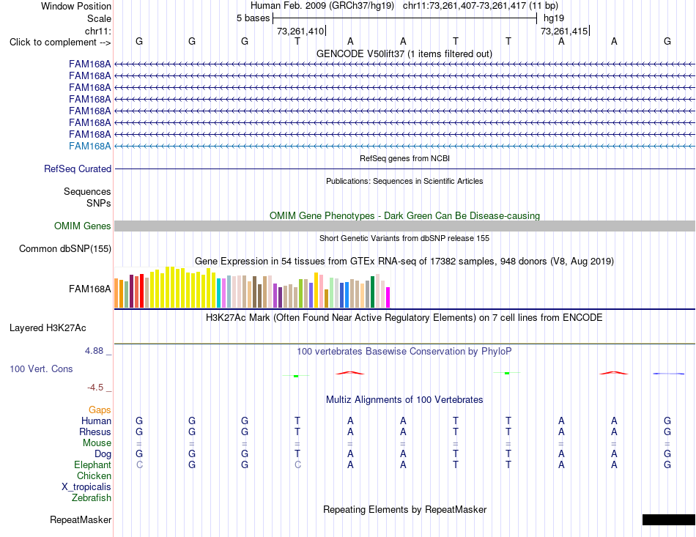Viewport: 696px width, 537px height.
Task: Click the 'Click to complement -->' label
Action: [60, 42]
